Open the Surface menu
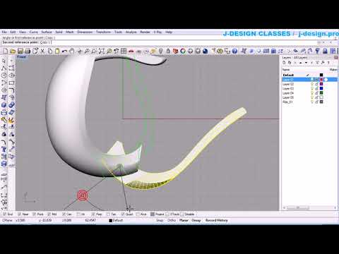Viewport: 339px width, 254px height. [47, 32]
